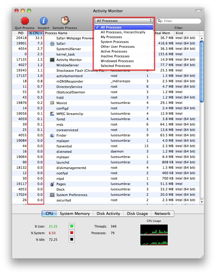Choose Windowed Processes option
216x275 pixels.
coord(124,61)
